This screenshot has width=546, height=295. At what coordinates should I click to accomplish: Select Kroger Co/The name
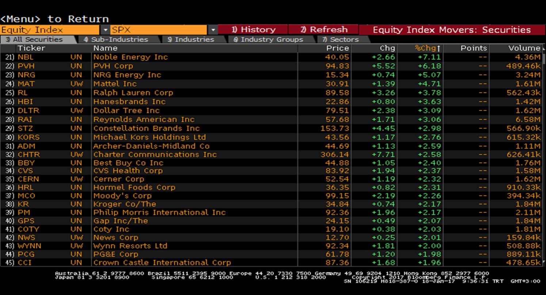(x=125, y=204)
